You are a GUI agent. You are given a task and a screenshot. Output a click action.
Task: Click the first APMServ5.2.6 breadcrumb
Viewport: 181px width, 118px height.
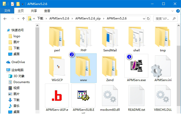click(x=59, y=18)
